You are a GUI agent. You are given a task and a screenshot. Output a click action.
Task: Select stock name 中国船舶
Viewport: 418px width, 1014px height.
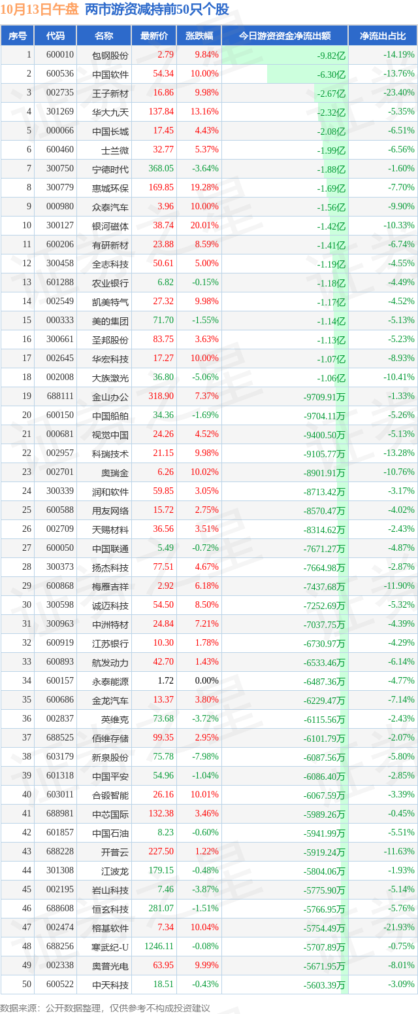point(110,415)
